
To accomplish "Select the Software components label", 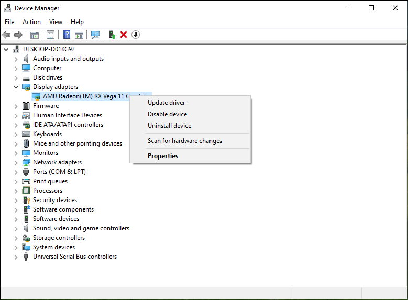I will [63, 209].
